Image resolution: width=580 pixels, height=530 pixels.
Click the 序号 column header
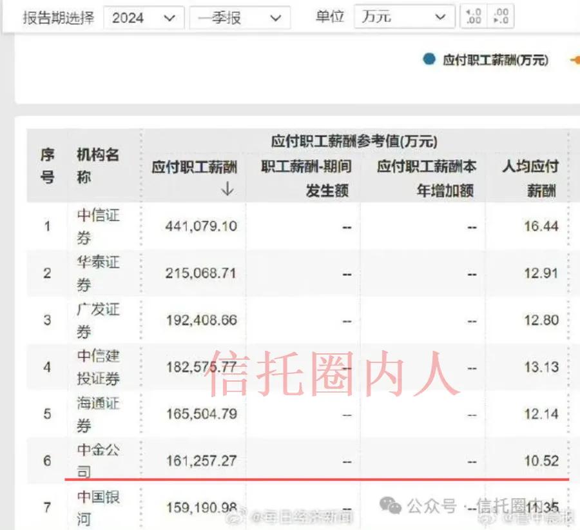pos(47,166)
